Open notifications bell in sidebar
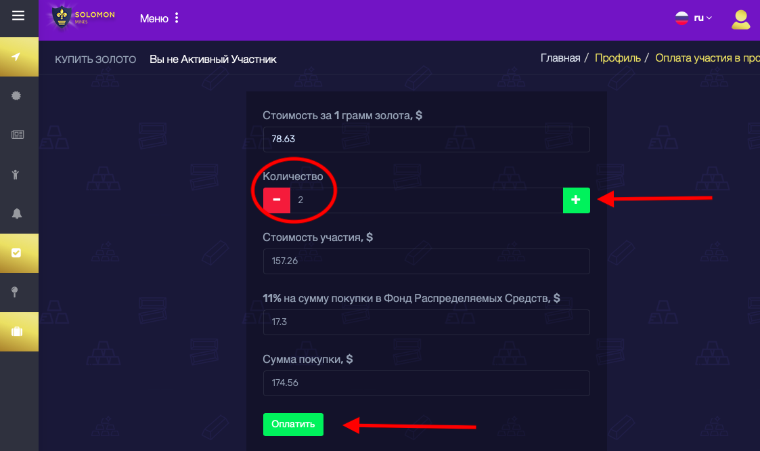This screenshot has width=760, height=451. 17,213
